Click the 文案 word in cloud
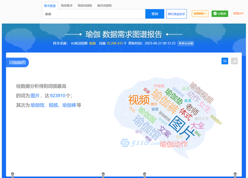Screen dimensions: 248x178 (165, 132)
